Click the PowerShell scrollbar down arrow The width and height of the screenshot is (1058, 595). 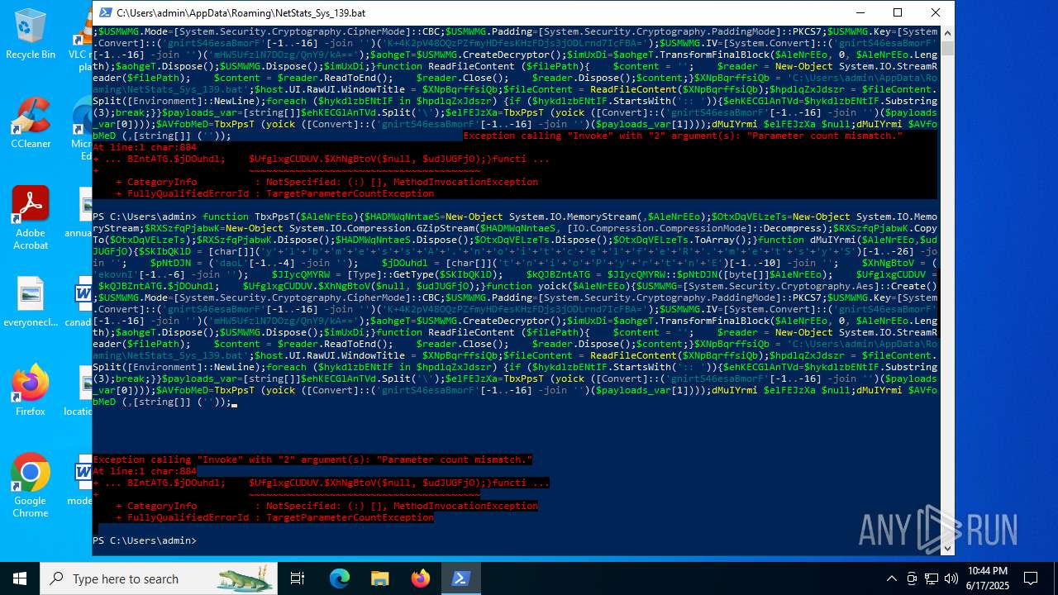[947, 549]
